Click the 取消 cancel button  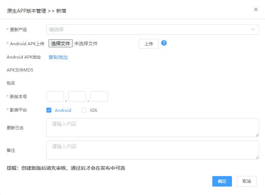(247, 181)
